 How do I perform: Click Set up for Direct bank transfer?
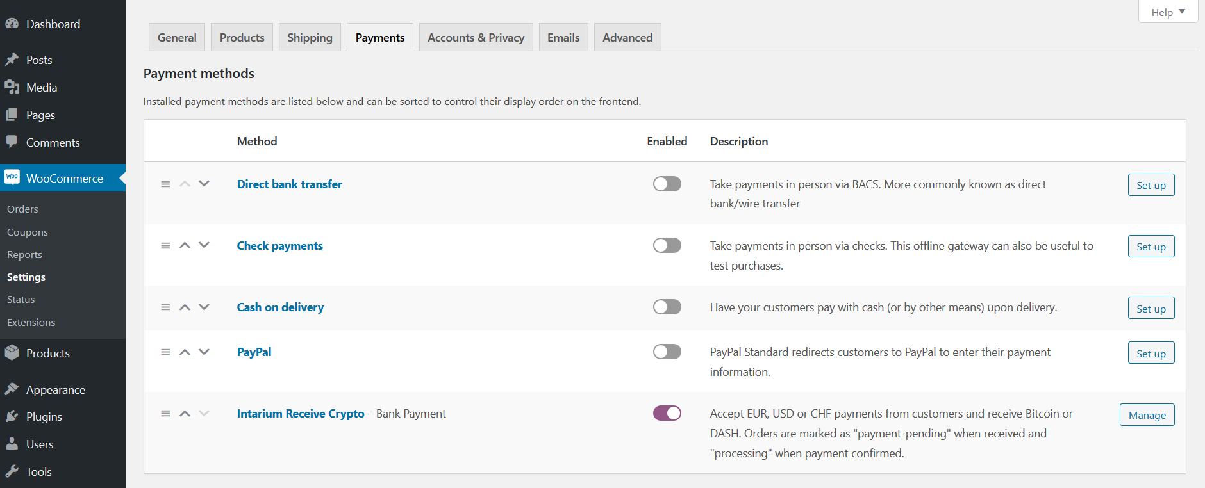[x=1151, y=185]
